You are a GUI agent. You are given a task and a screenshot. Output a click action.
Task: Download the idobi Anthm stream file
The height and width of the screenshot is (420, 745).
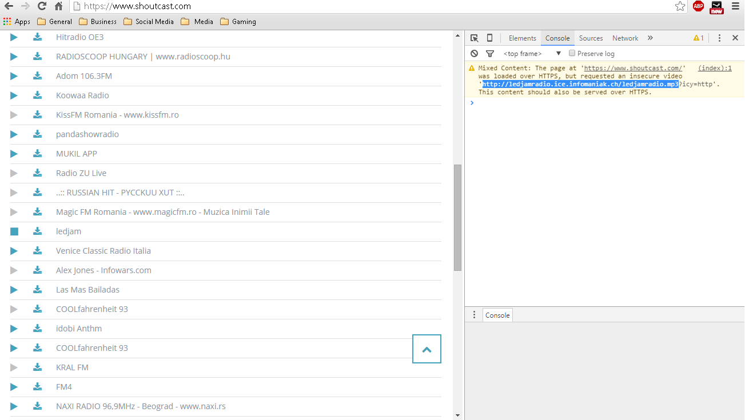pyautogui.click(x=37, y=329)
